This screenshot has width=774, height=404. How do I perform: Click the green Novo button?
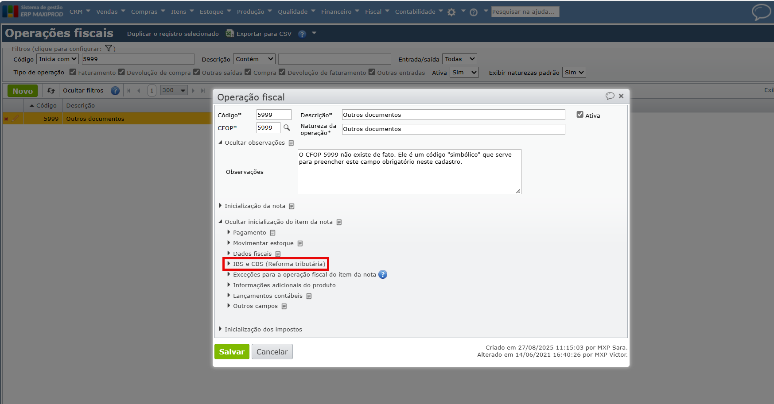tap(23, 91)
